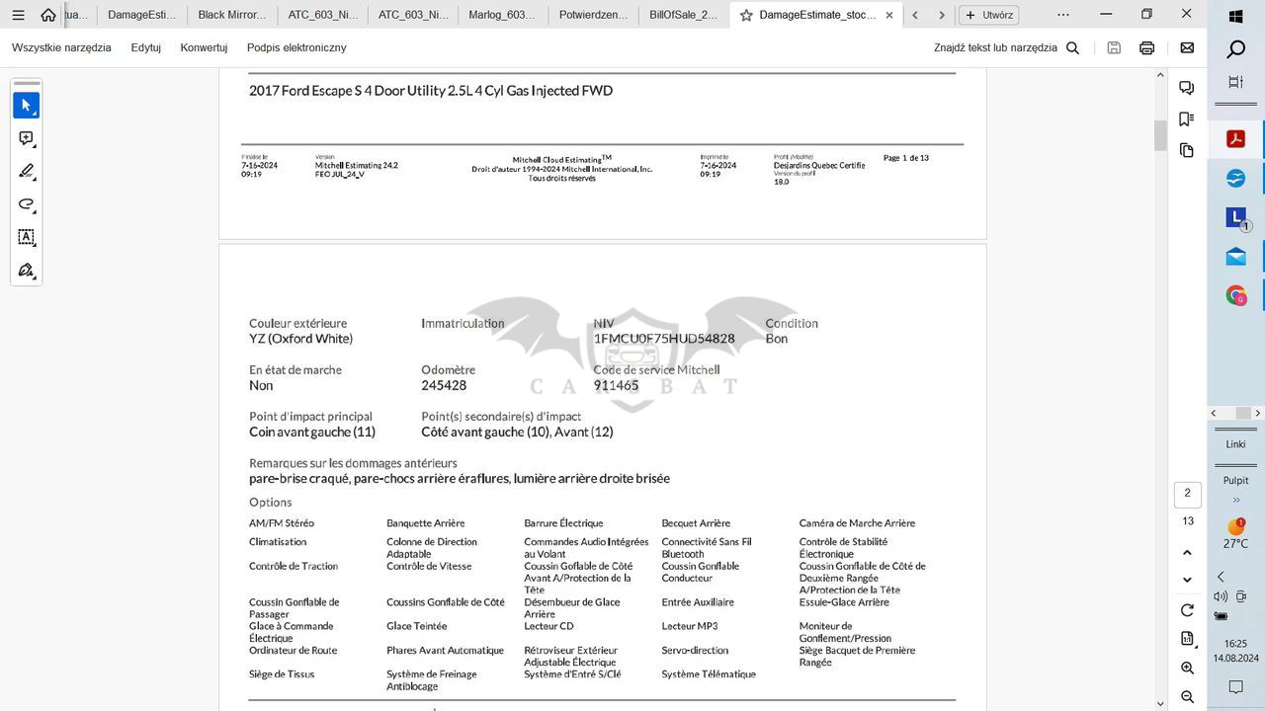Select the text box tool
The height and width of the screenshot is (711, 1265).
click(27, 237)
